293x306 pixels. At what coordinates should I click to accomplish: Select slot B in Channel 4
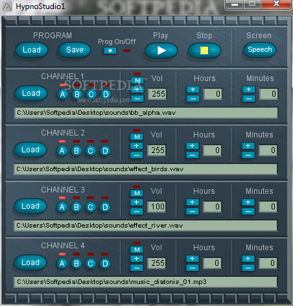pyautogui.click(x=76, y=264)
